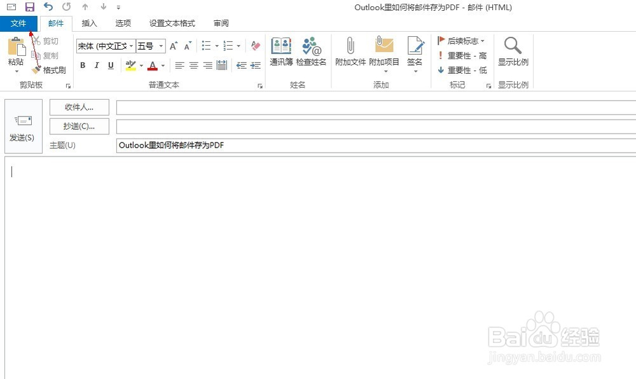Open 附加项目 attach item menu
Viewport: 636px width, 379px height.
click(x=384, y=55)
